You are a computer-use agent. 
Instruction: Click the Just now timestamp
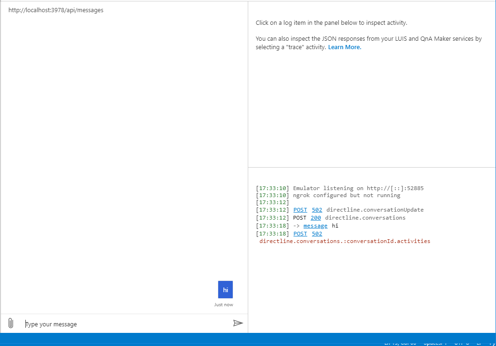(224, 305)
